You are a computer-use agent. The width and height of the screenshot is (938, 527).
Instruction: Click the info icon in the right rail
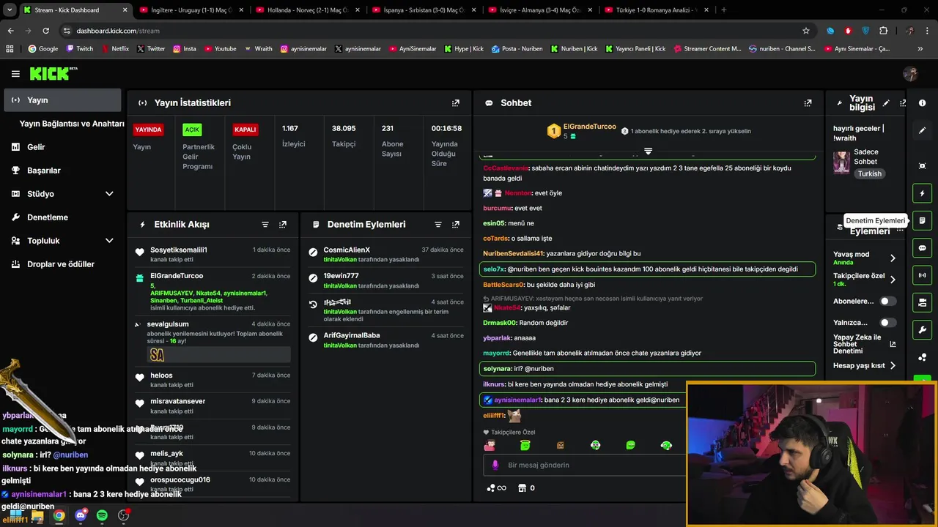pyautogui.click(x=923, y=103)
